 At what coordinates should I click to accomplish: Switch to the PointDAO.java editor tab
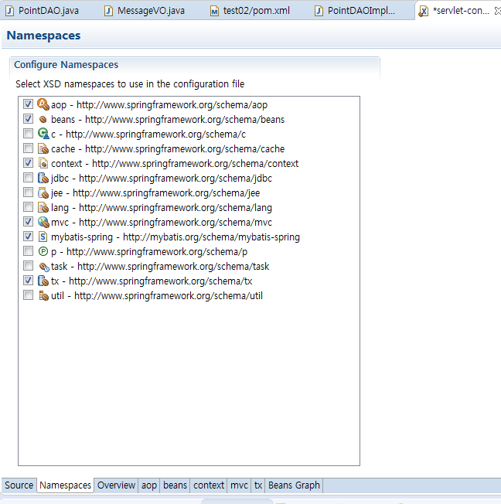[48, 11]
